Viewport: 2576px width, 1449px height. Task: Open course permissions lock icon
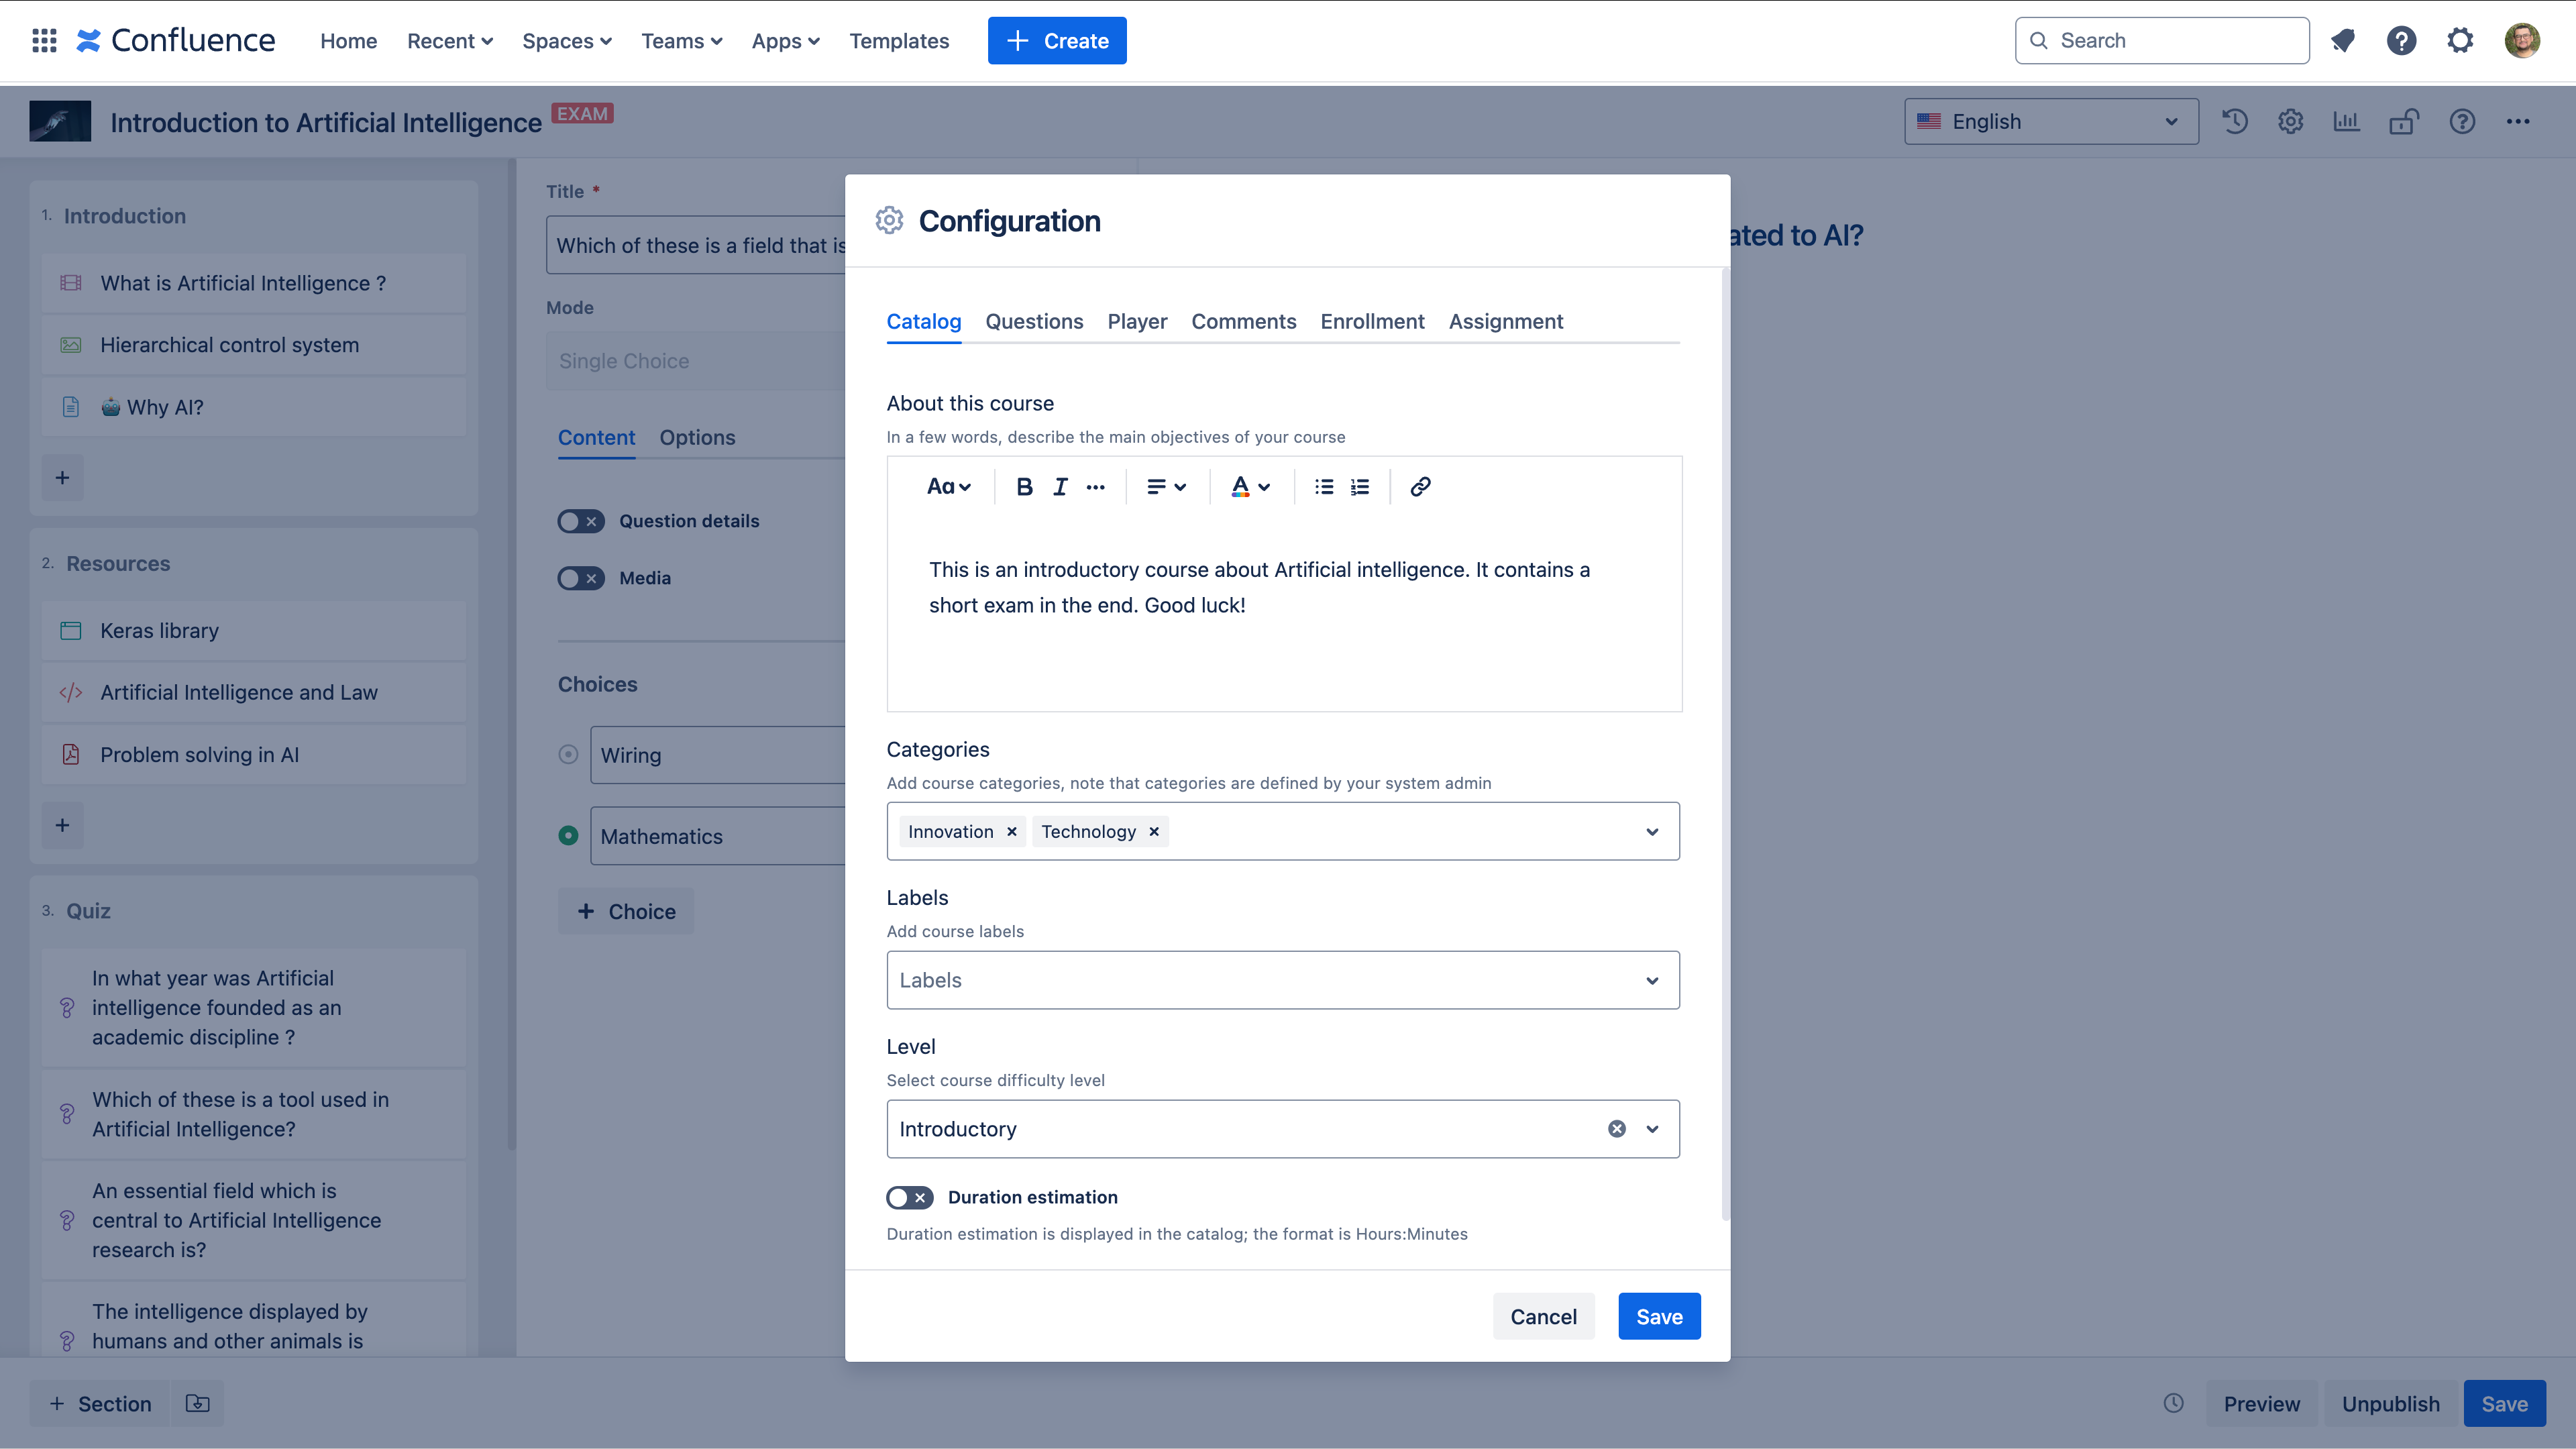(2404, 122)
